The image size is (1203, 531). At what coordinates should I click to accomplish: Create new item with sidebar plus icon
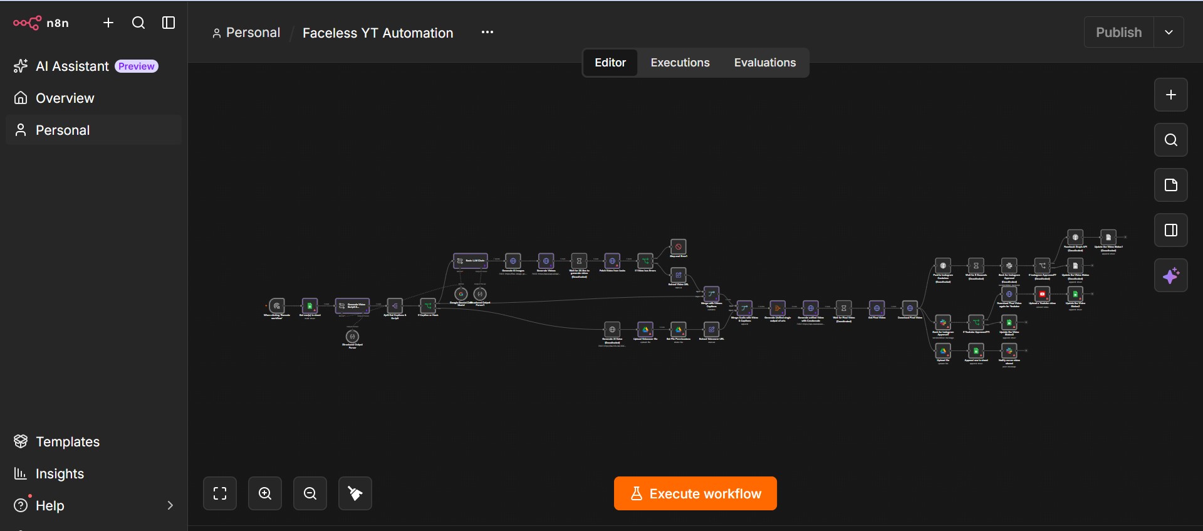pyautogui.click(x=108, y=23)
